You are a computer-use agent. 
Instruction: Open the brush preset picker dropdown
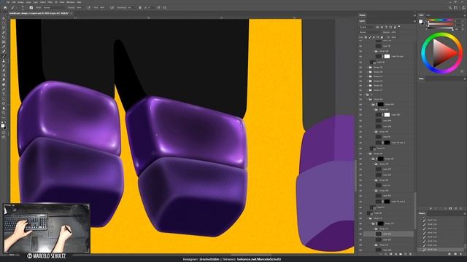coord(23,7)
